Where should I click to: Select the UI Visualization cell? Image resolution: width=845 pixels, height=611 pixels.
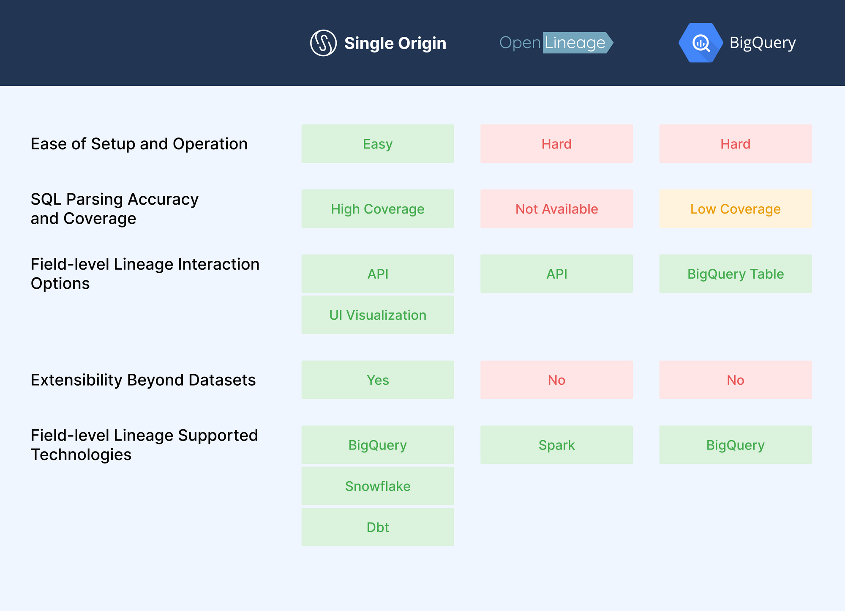377,315
